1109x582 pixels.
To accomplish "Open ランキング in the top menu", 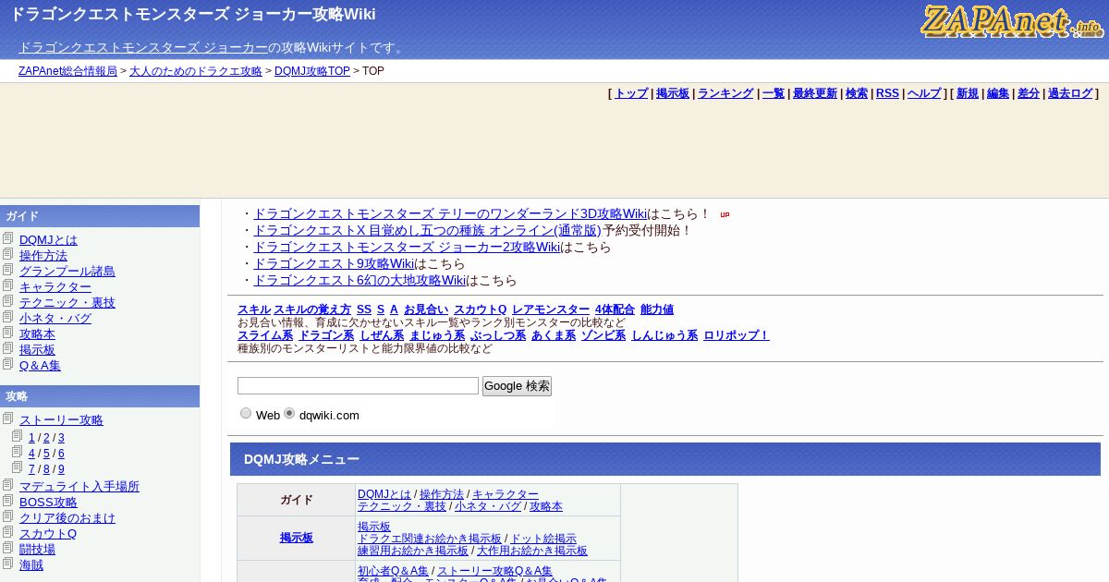I will (725, 93).
